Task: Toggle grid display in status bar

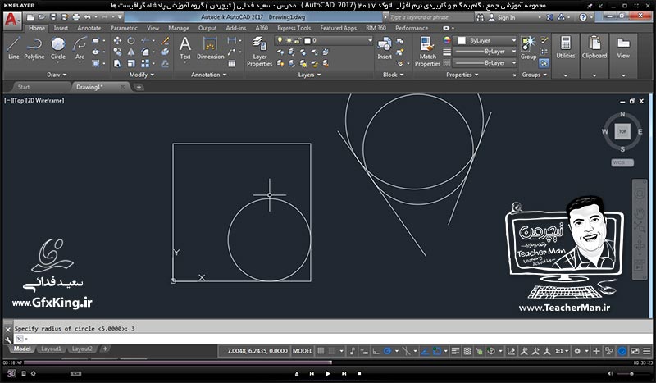Action: 321,351
